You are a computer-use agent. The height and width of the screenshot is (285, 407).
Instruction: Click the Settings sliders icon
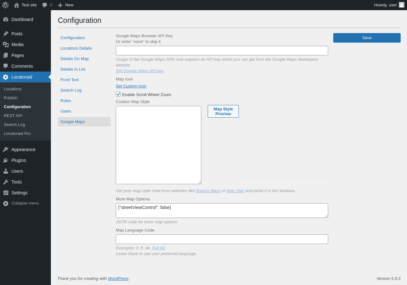point(6,193)
